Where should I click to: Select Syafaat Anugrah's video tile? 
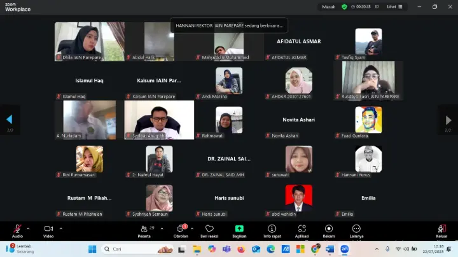[x=159, y=119]
